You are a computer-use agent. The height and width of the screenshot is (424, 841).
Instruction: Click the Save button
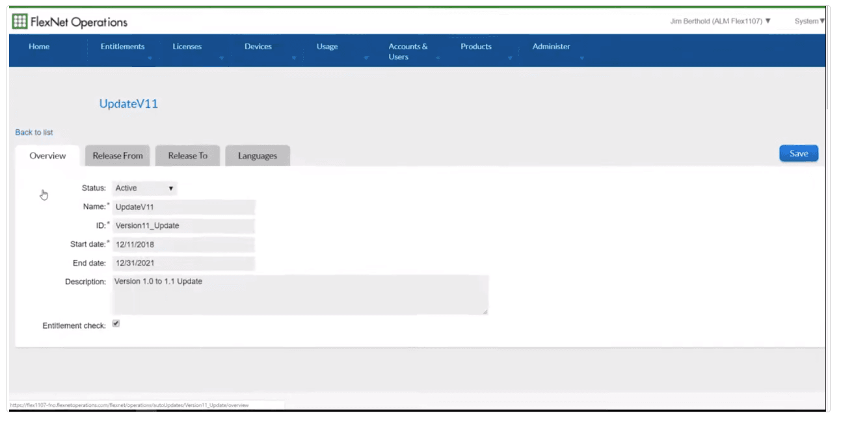(x=799, y=153)
